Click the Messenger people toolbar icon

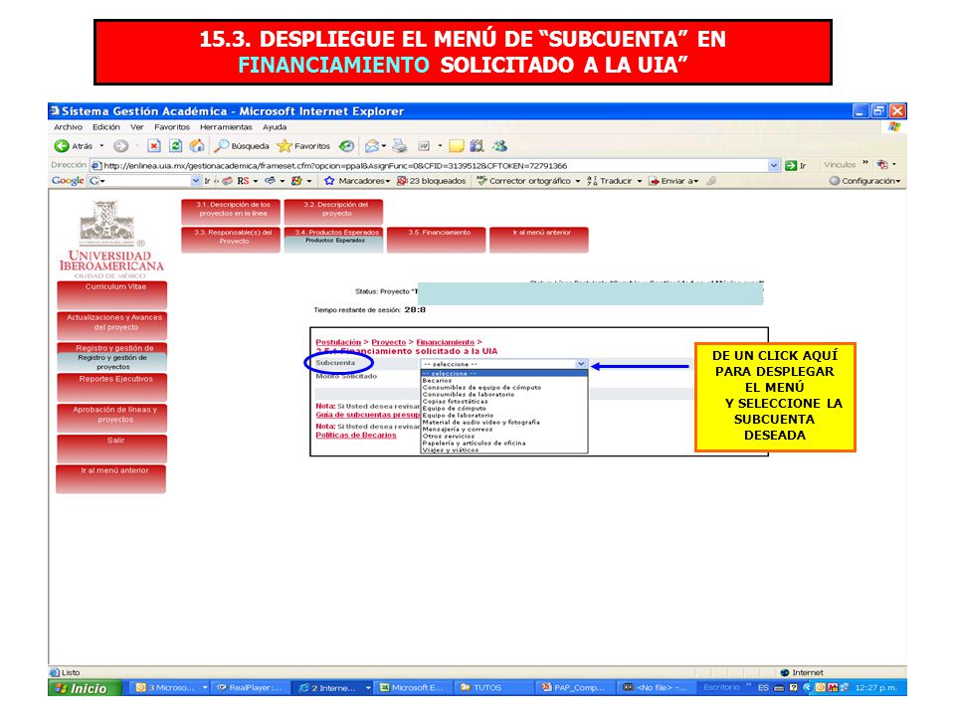click(x=499, y=146)
